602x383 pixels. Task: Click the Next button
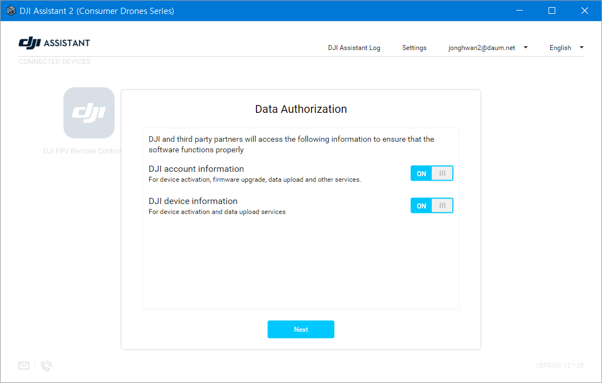coord(300,329)
